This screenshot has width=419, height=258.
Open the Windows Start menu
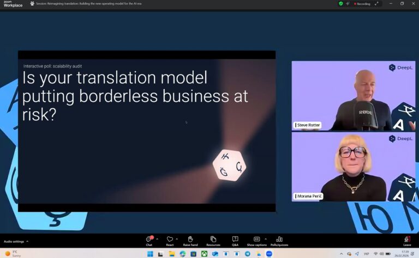[x=150, y=254]
